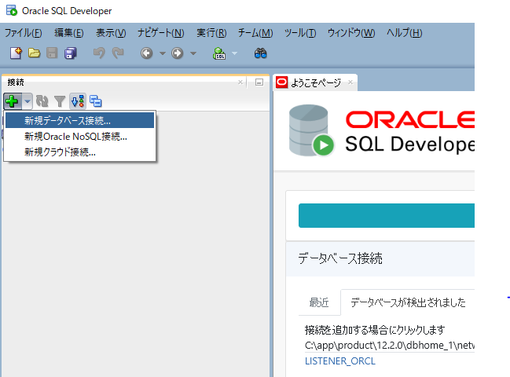Select 新規データベース接続... menu entry
This screenshot has height=377, width=510.
(79, 121)
